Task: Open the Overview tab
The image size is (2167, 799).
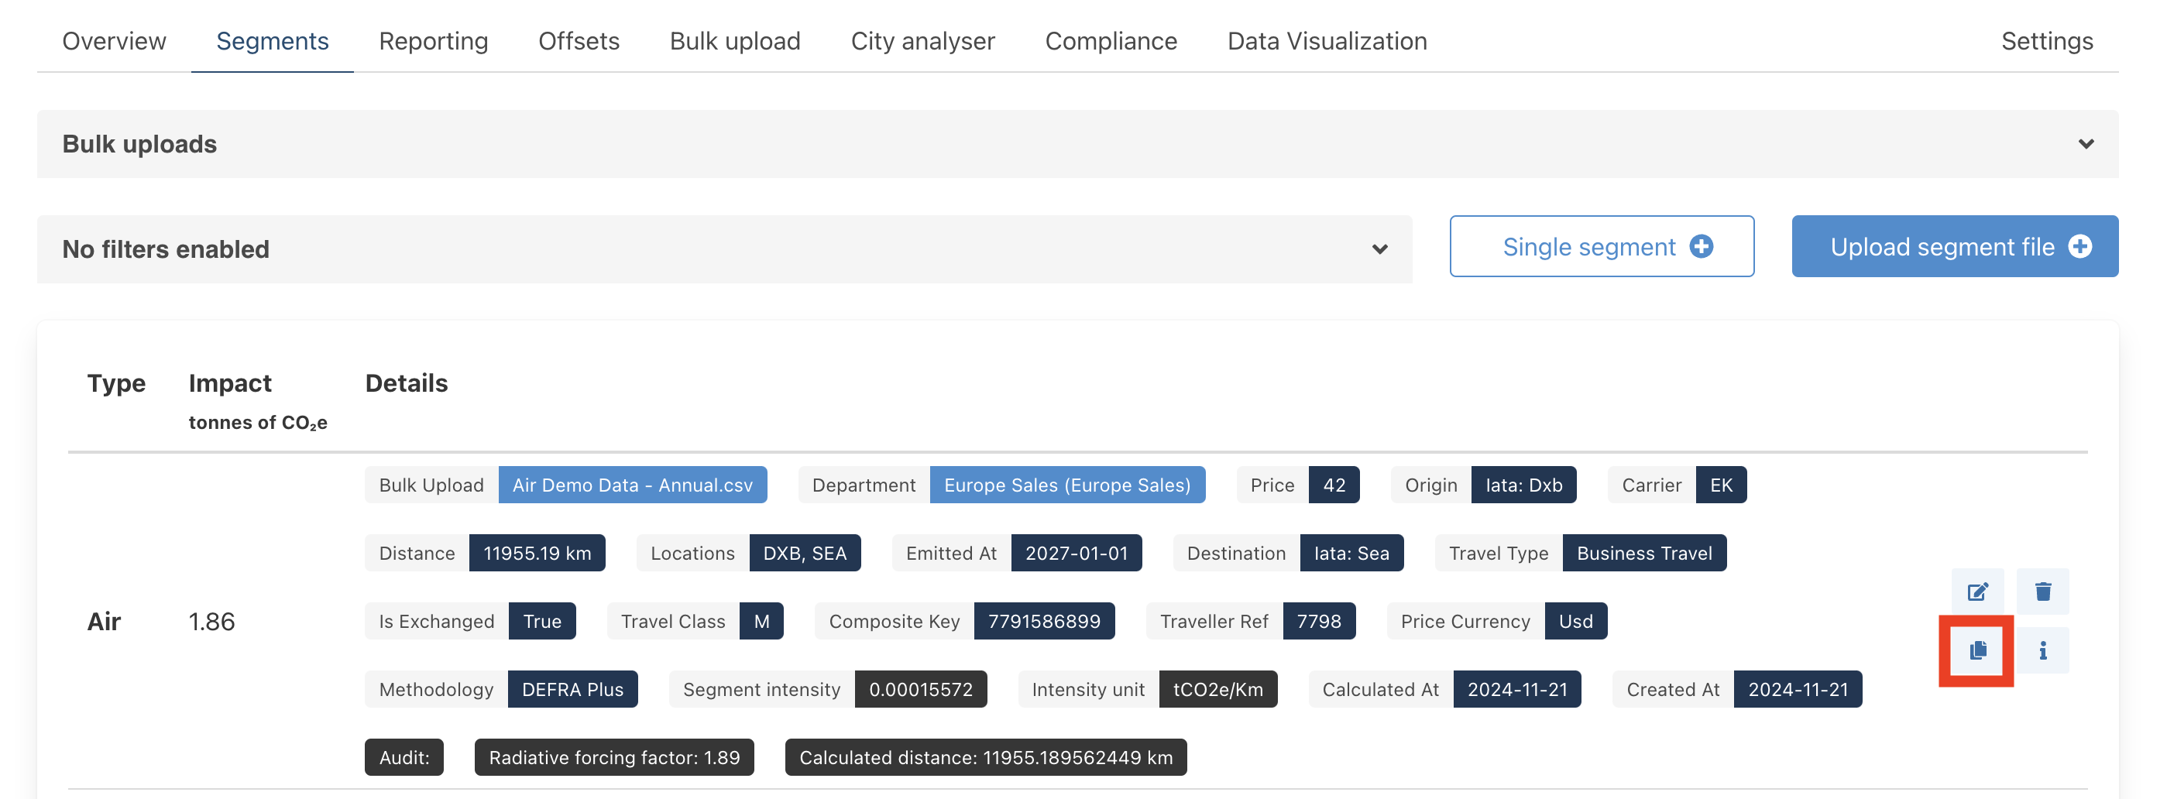Action: (x=115, y=40)
